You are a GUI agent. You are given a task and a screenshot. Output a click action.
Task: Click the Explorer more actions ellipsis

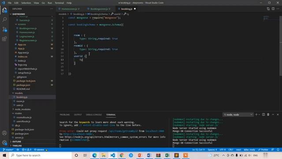tap(52, 9)
